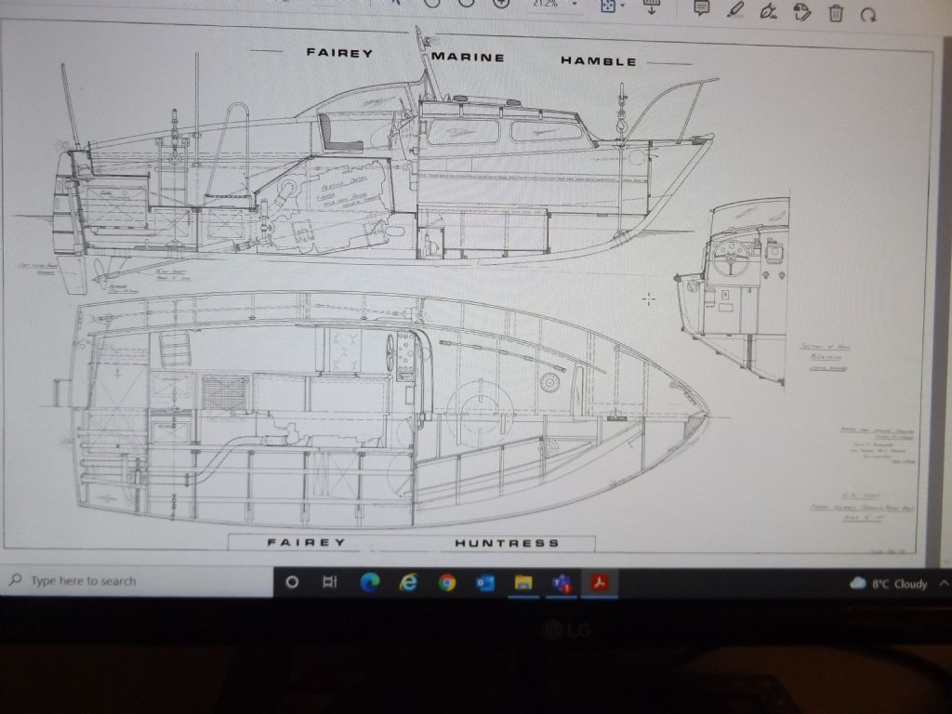This screenshot has width=952, height=714.
Task: Launch Google Chrome from the taskbar
Action: click(447, 584)
